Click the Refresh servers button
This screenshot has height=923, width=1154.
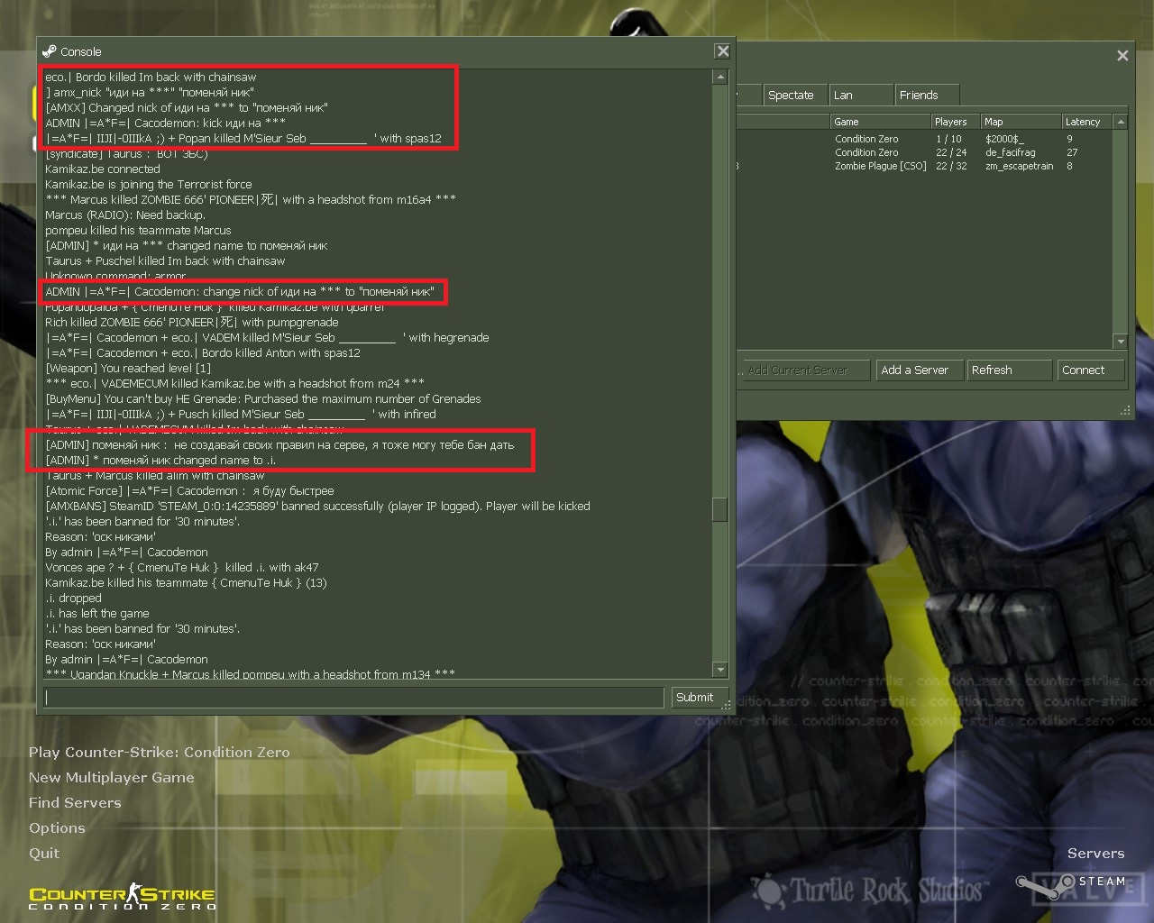point(1010,370)
